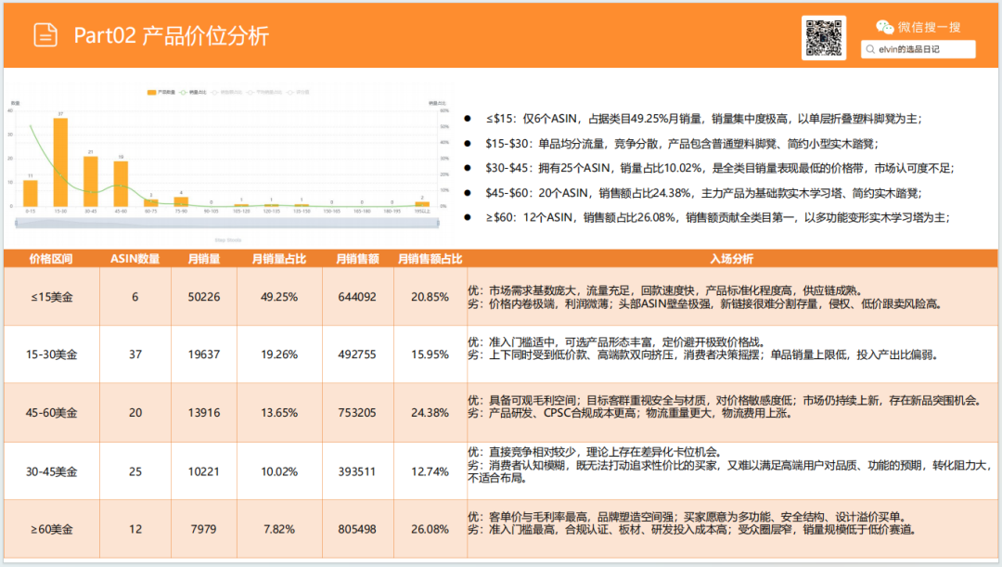Click the '月销量' column header
The width and height of the screenshot is (1002, 567).
204,259
